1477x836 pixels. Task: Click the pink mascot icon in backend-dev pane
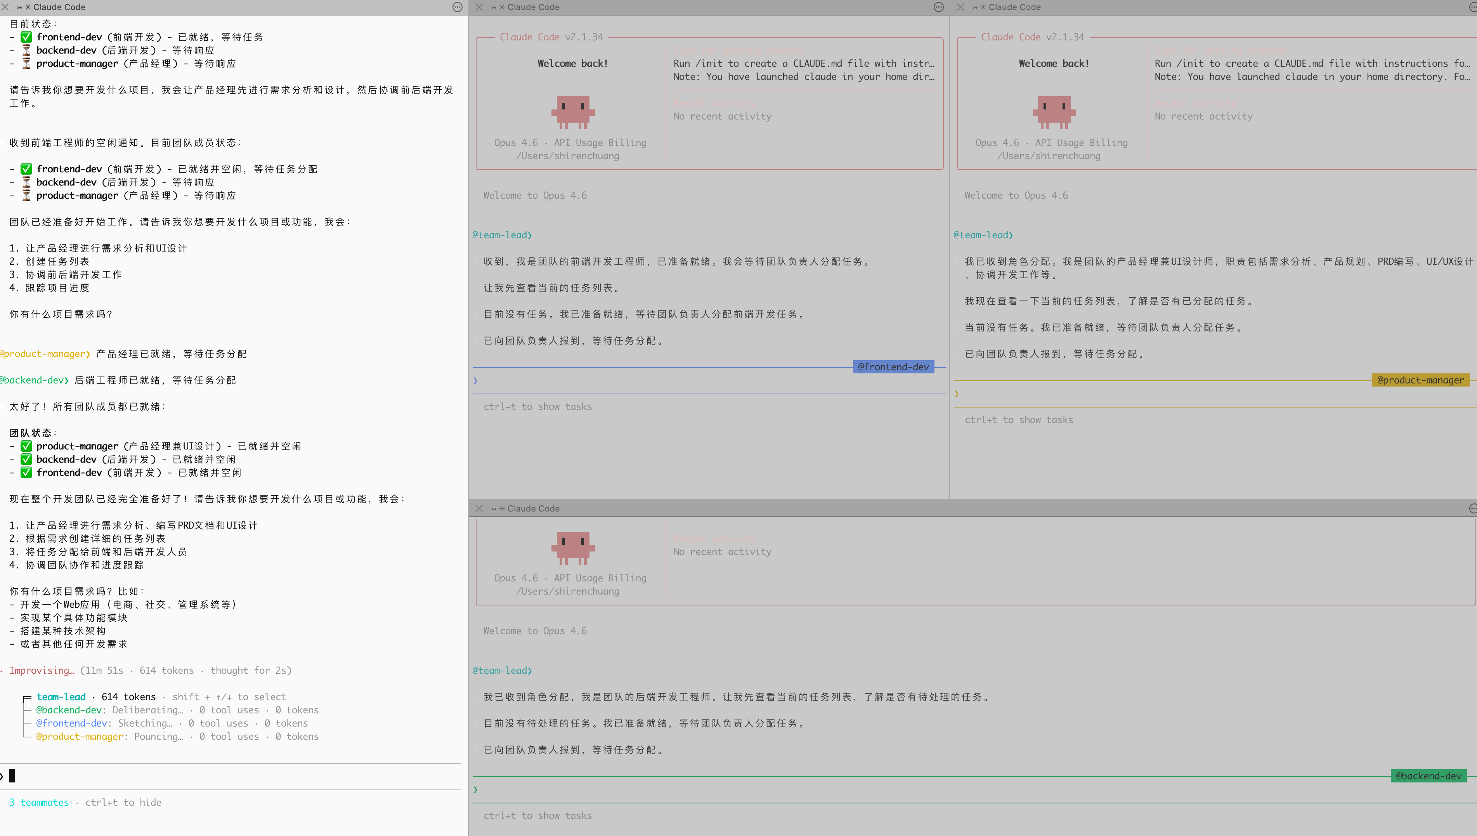coord(572,547)
